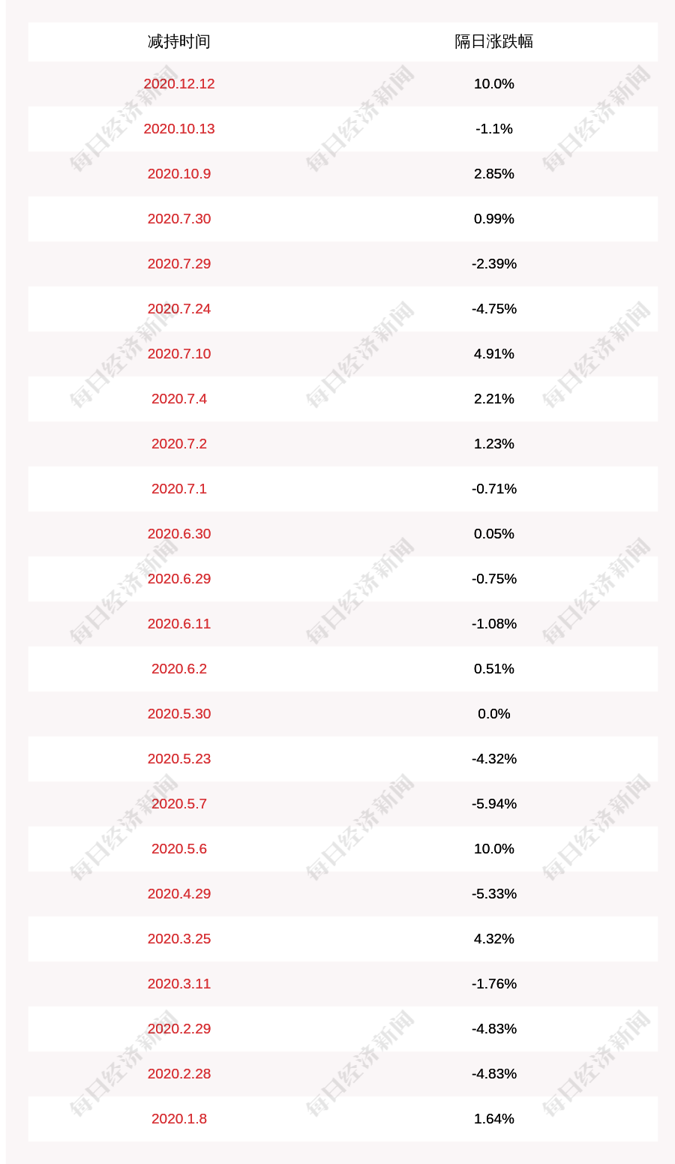Click the 2020.5.6 date
The image size is (675, 1164).
coord(178,848)
